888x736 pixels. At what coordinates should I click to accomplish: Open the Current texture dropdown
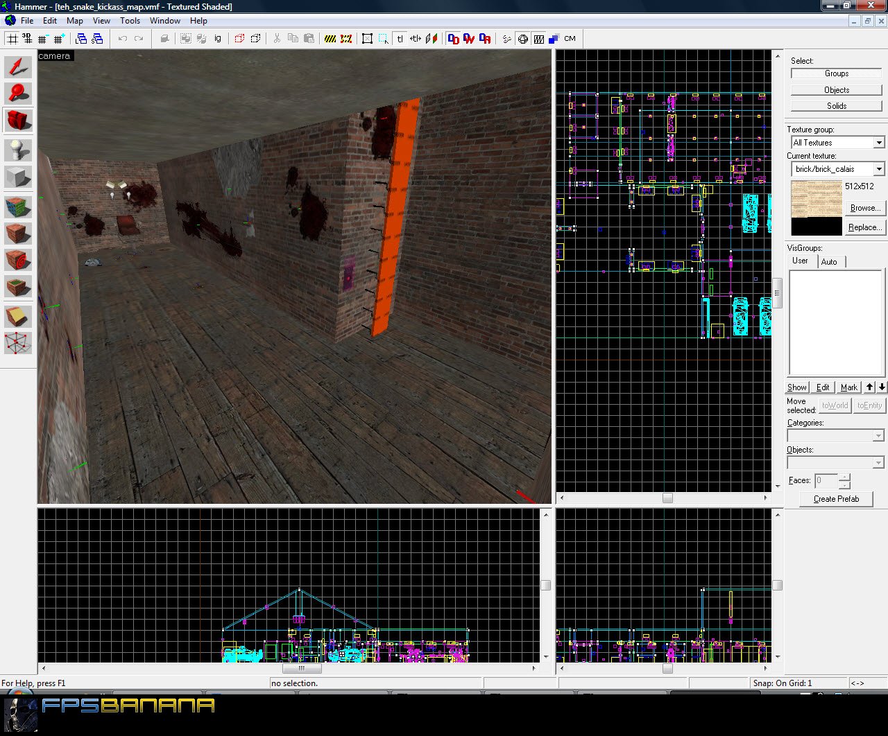(x=879, y=169)
